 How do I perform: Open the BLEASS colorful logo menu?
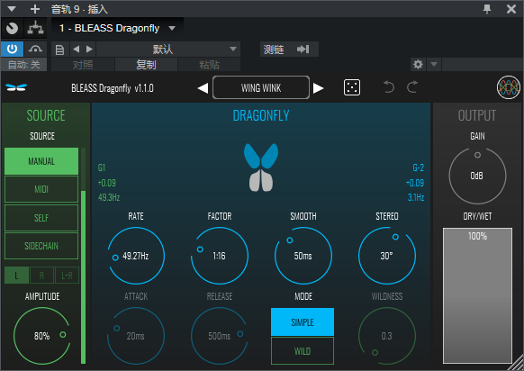(x=509, y=87)
